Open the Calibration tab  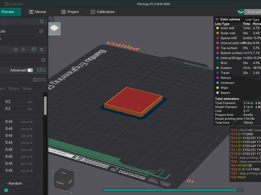pyautogui.click(x=103, y=12)
